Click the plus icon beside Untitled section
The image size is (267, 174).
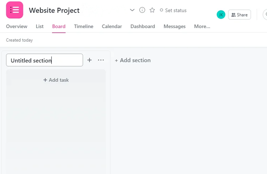pos(90,60)
